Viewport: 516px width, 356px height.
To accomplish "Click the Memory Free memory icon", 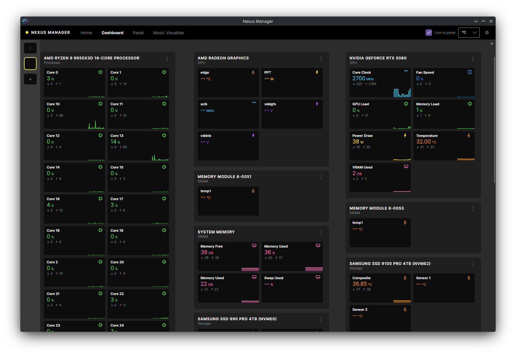I will 254,246.
